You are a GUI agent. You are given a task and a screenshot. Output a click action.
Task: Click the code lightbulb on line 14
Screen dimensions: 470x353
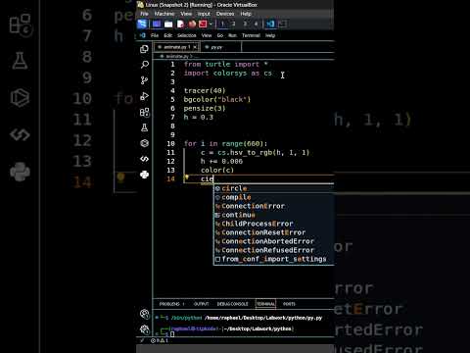(187, 177)
